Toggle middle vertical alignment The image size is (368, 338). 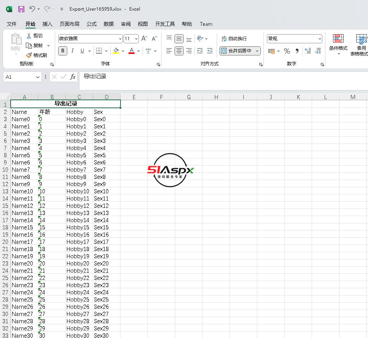click(x=179, y=39)
